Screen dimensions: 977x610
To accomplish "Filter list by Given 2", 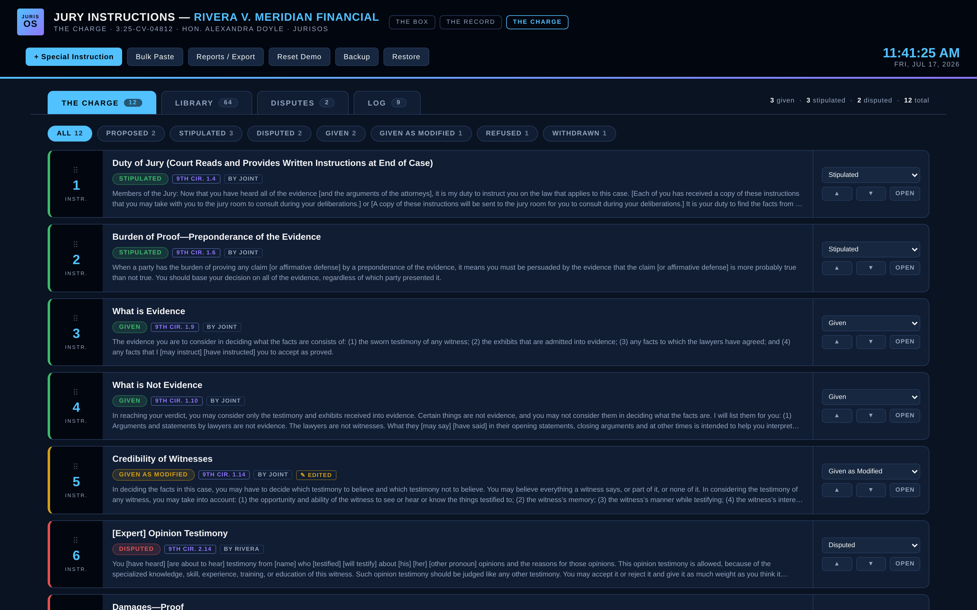I will 341,134.
